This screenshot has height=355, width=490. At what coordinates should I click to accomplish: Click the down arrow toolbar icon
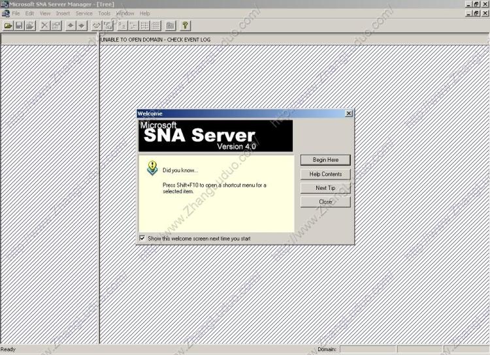point(82,25)
